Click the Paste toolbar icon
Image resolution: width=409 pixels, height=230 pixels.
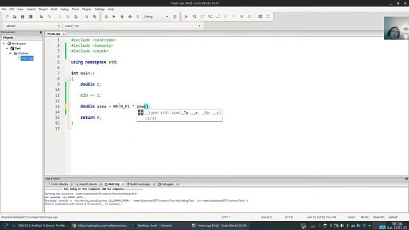click(x=75, y=17)
